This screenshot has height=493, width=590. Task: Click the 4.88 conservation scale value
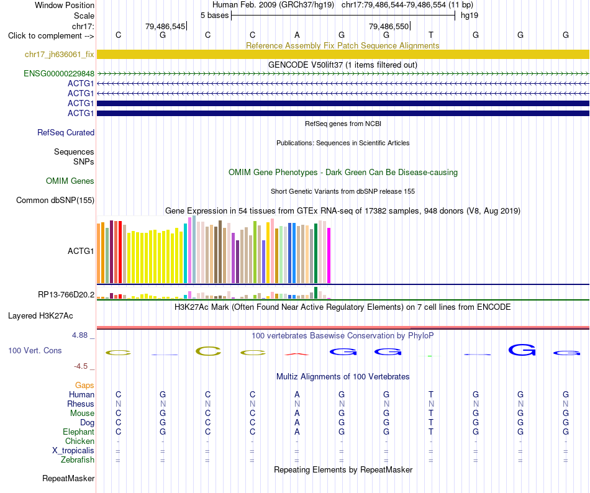click(x=79, y=335)
